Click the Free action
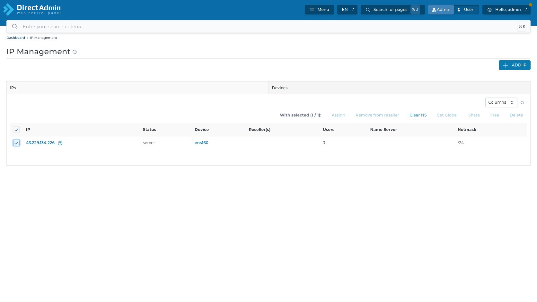Viewport: 537px width, 302px height. [x=495, y=115]
